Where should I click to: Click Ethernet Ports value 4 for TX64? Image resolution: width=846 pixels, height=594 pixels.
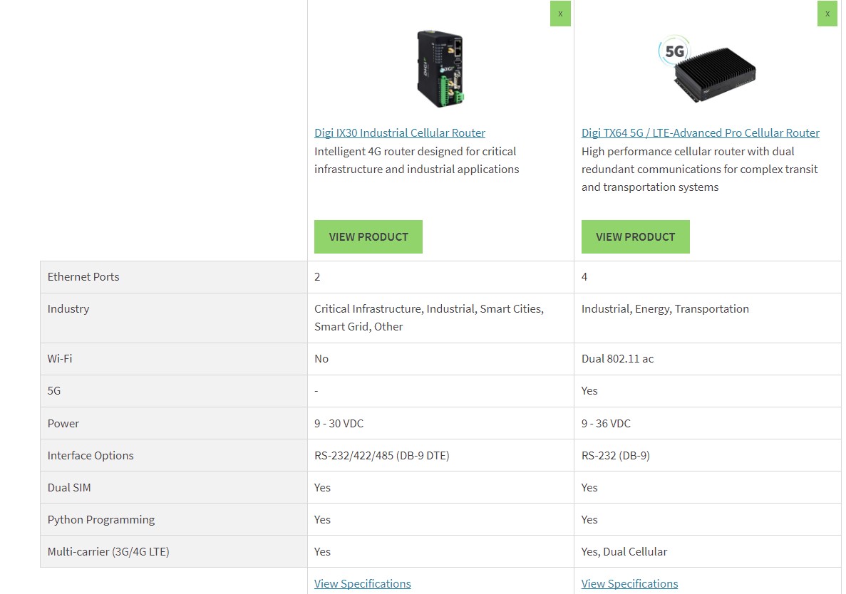click(x=584, y=277)
